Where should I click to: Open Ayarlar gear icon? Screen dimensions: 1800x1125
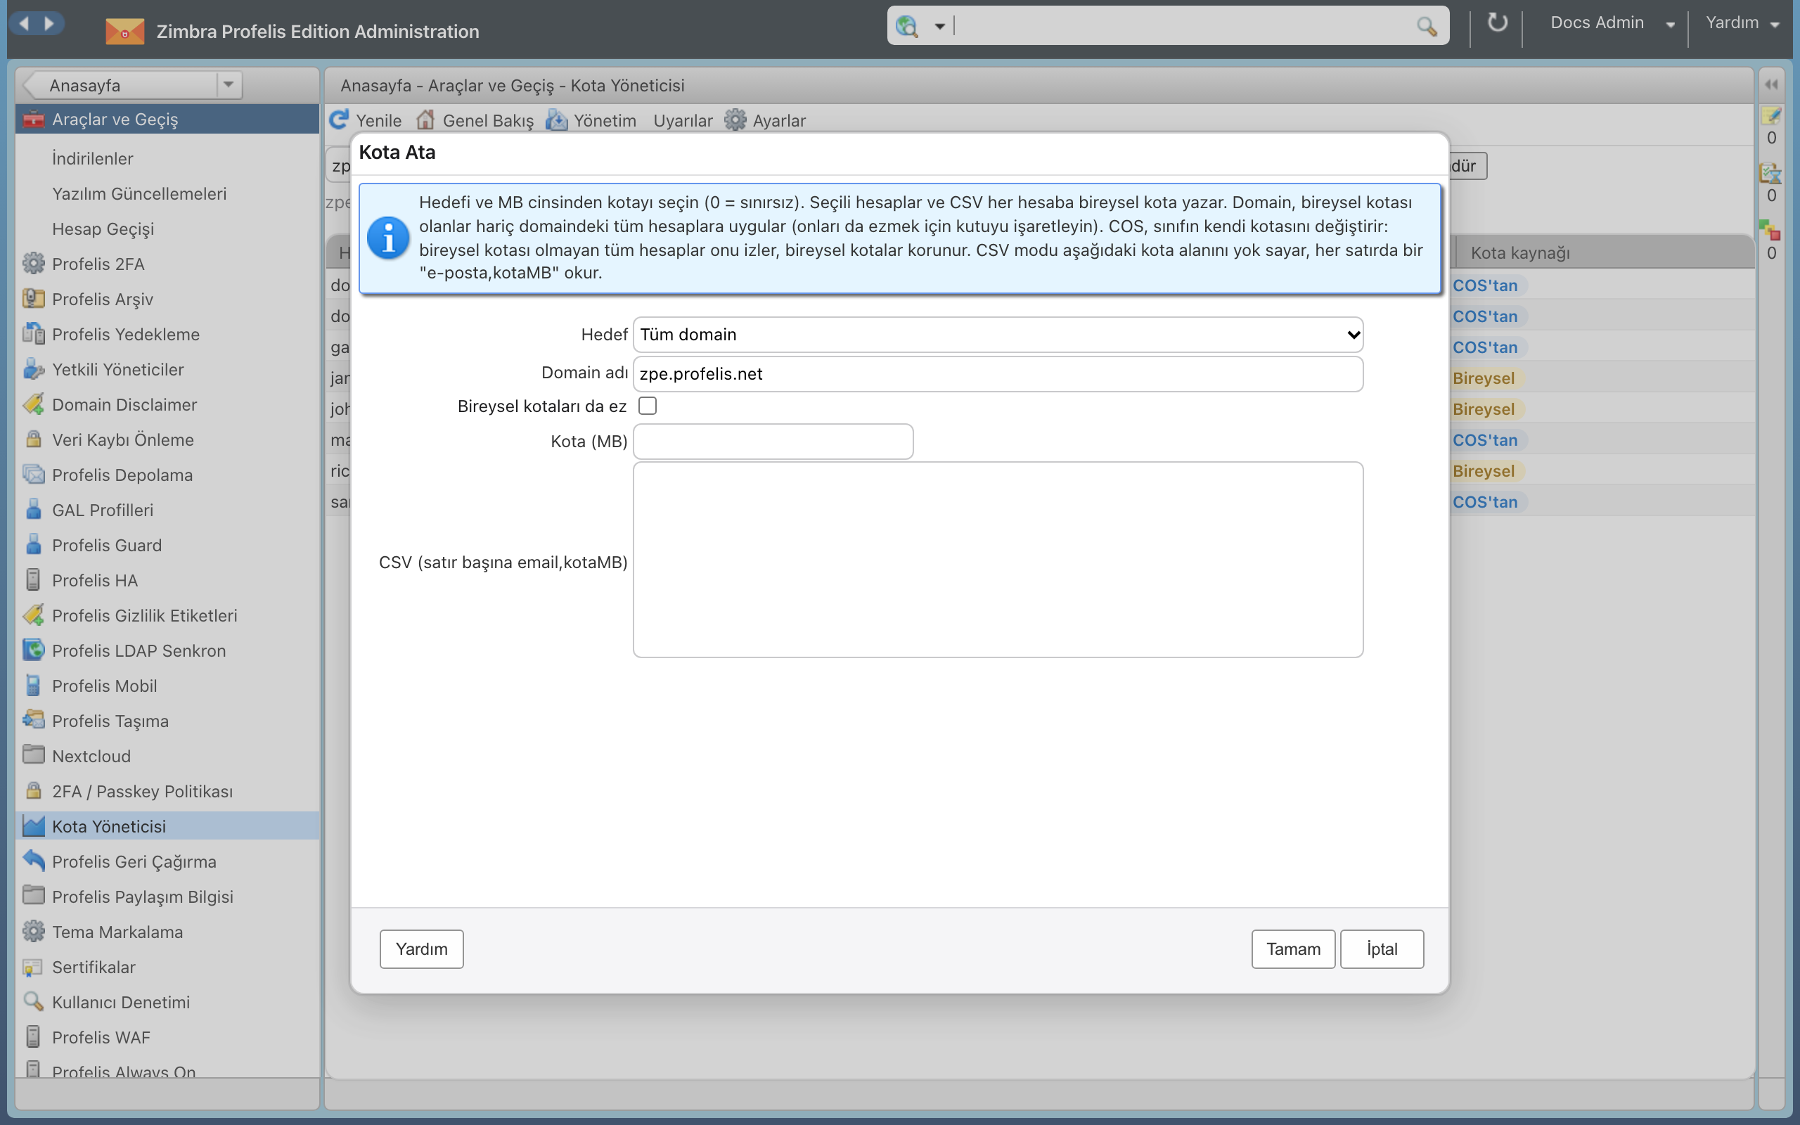click(x=735, y=120)
